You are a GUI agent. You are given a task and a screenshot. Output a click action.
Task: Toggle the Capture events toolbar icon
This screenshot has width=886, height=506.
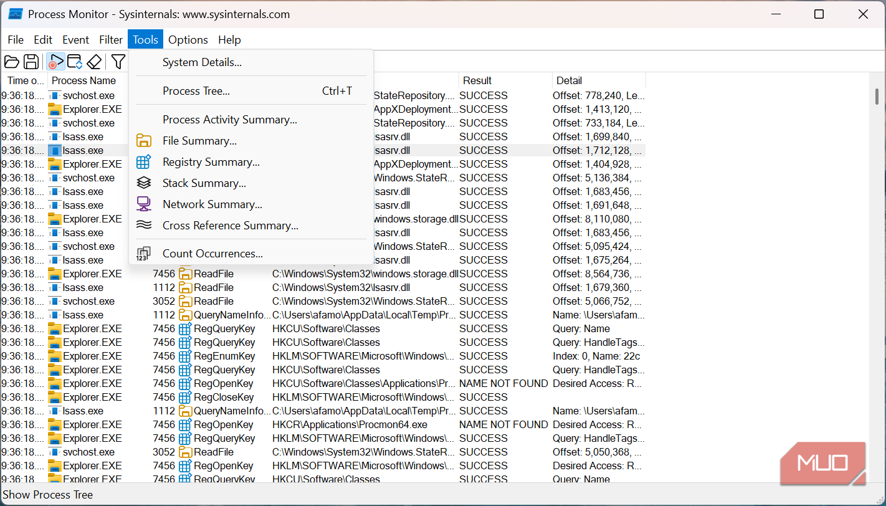click(55, 62)
